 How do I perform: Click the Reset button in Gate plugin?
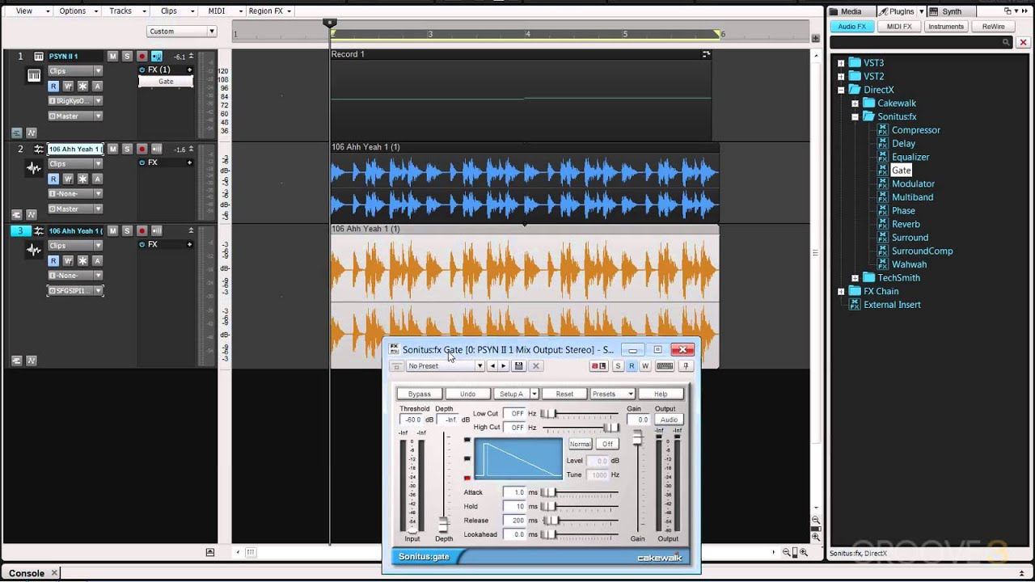pyautogui.click(x=564, y=394)
